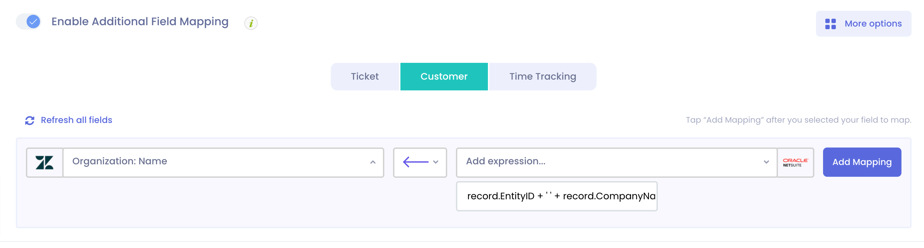
Task: Switch to the Time Tracking tab
Action: [542, 76]
